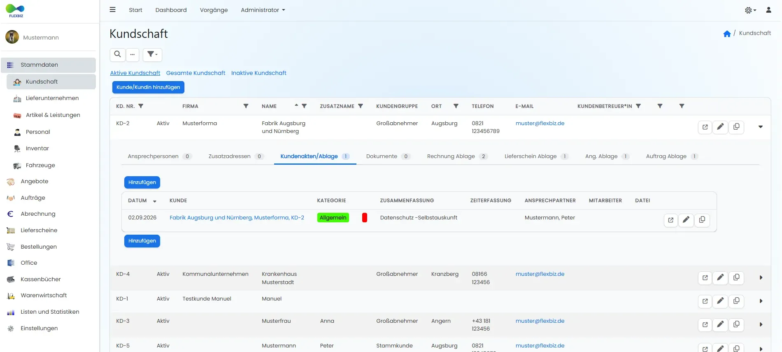
Task: Click the Mustermann avatar picture
Action: coord(12,37)
